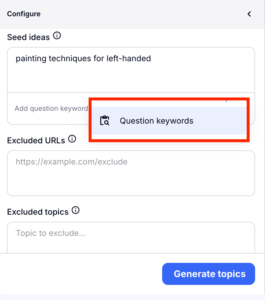Click the Configure panel heading
This screenshot has width=265, height=300.
coord(24,14)
